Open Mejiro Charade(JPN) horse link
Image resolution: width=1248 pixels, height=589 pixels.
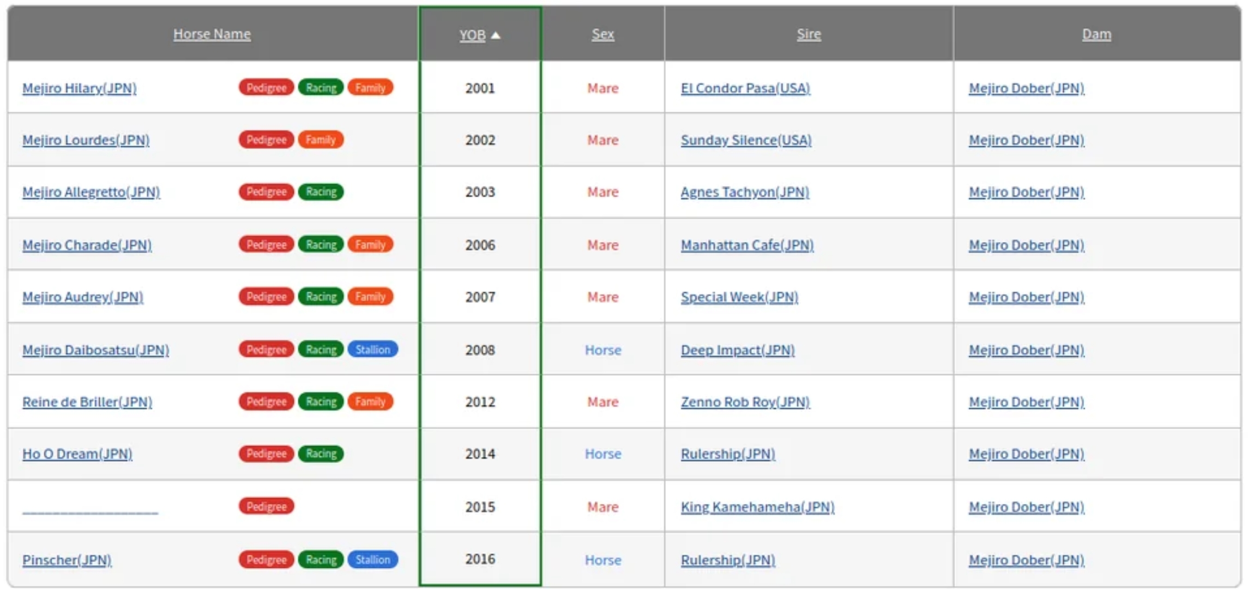coord(87,245)
